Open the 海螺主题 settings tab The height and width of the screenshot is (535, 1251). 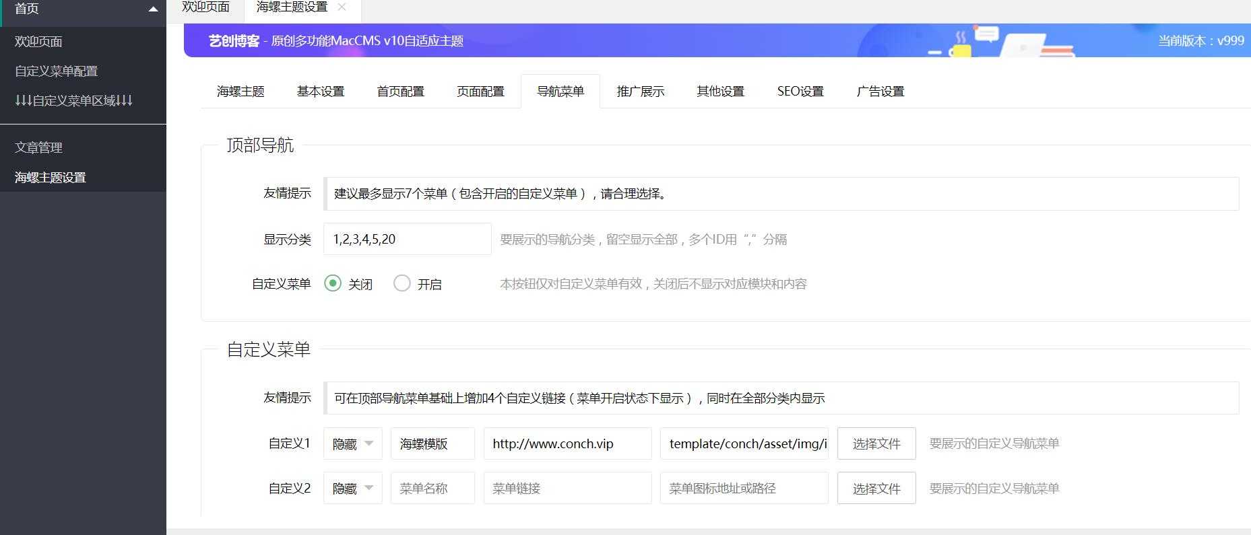click(x=240, y=91)
